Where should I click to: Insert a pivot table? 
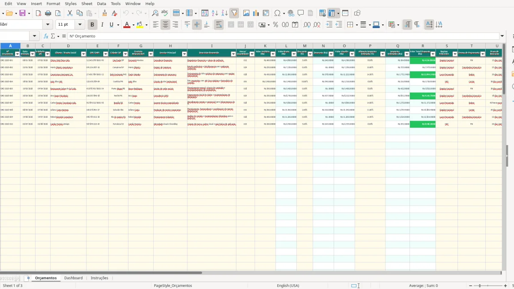pos(266,13)
